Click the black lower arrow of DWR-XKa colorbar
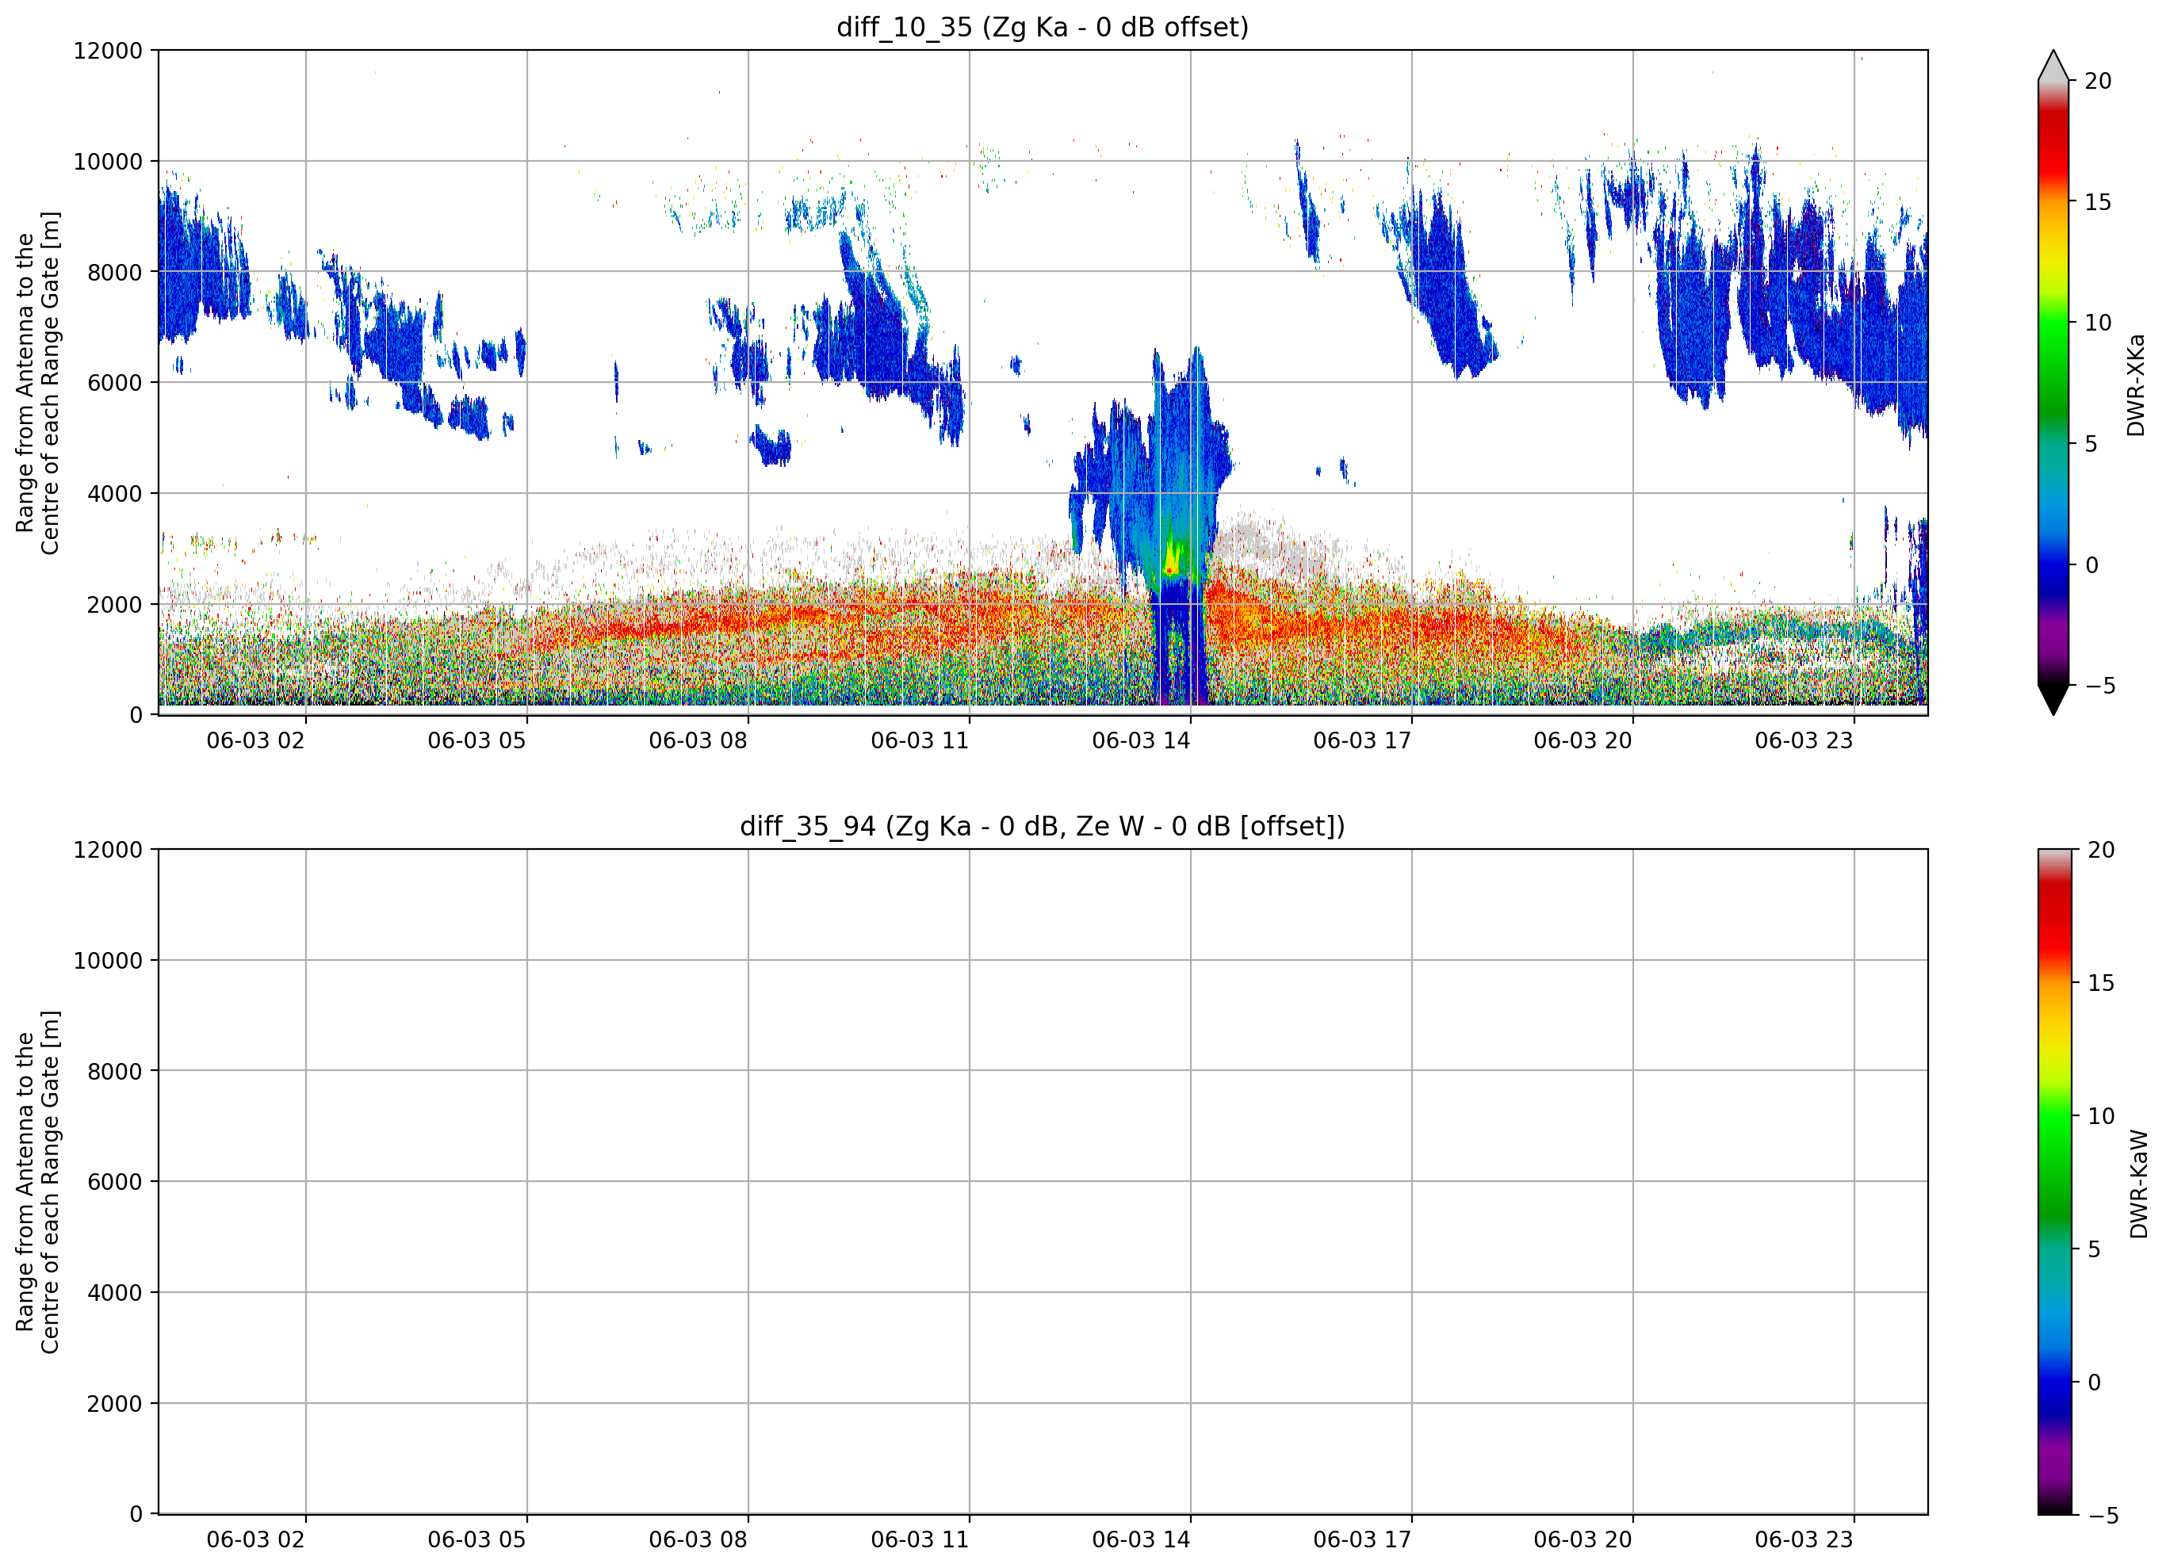The height and width of the screenshot is (1568, 2166). coord(2053,700)
